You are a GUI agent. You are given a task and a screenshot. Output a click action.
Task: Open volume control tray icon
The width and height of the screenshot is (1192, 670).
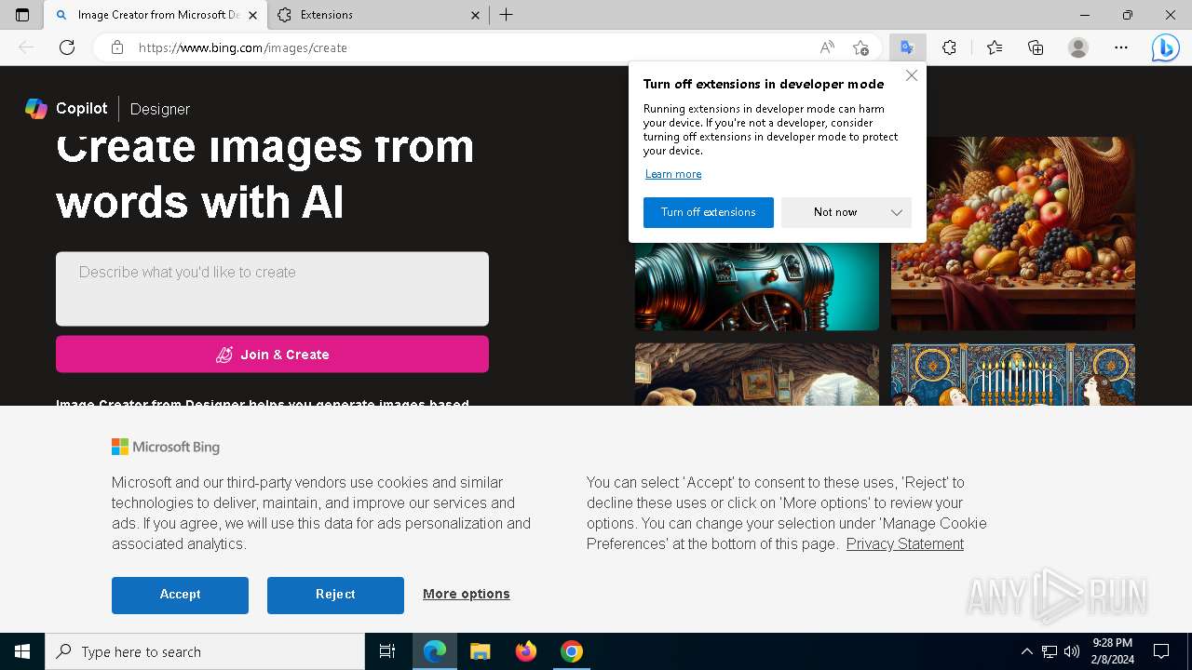point(1072,651)
